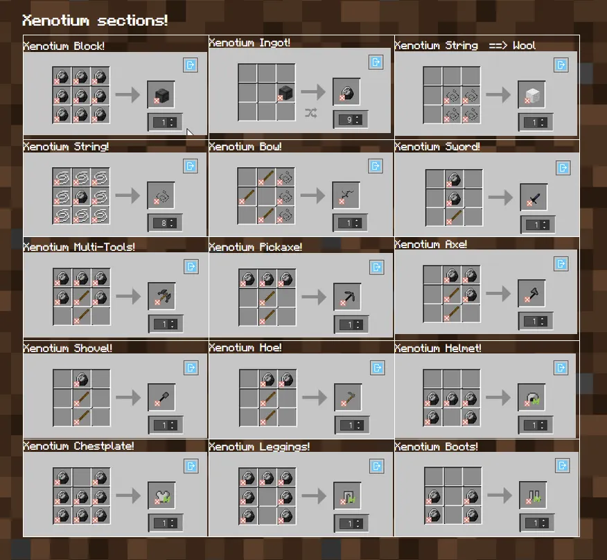This screenshot has width=607, height=560.
Task: Click the "Xenotium sections!" heading
Action: (x=95, y=19)
